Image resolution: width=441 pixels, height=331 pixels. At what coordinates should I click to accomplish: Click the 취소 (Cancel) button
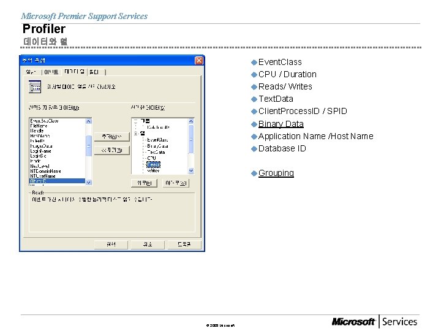[x=148, y=245]
